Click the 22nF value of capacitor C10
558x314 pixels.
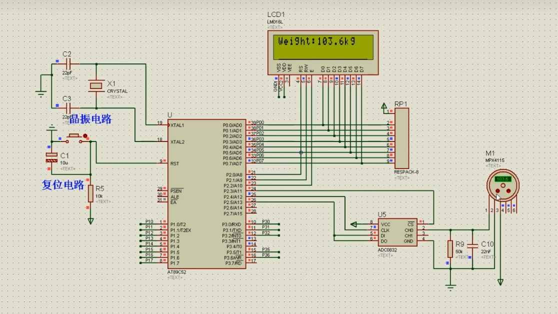click(x=486, y=251)
